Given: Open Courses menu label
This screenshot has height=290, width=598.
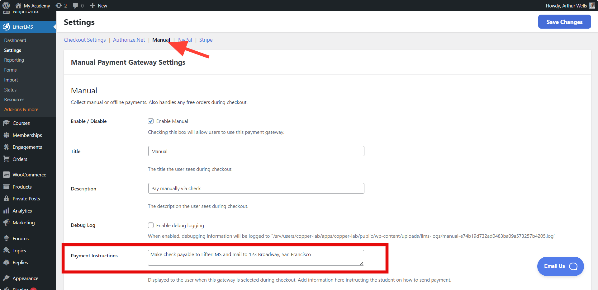Looking at the screenshot, I should pos(21,123).
